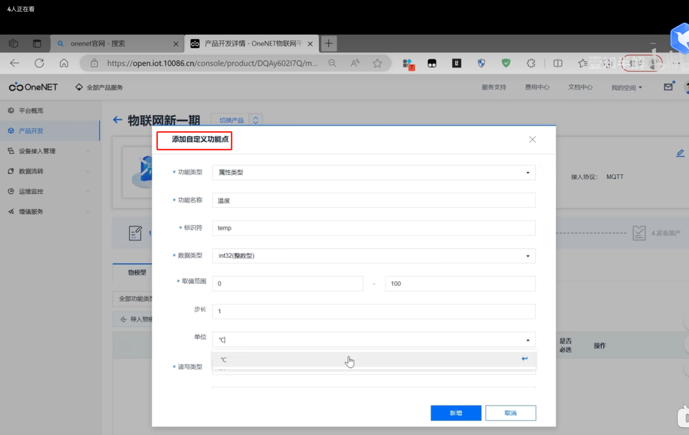Image resolution: width=689 pixels, height=435 pixels.
Task: Select 运维监控 in the sidebar
Action: tap(31, 191)
